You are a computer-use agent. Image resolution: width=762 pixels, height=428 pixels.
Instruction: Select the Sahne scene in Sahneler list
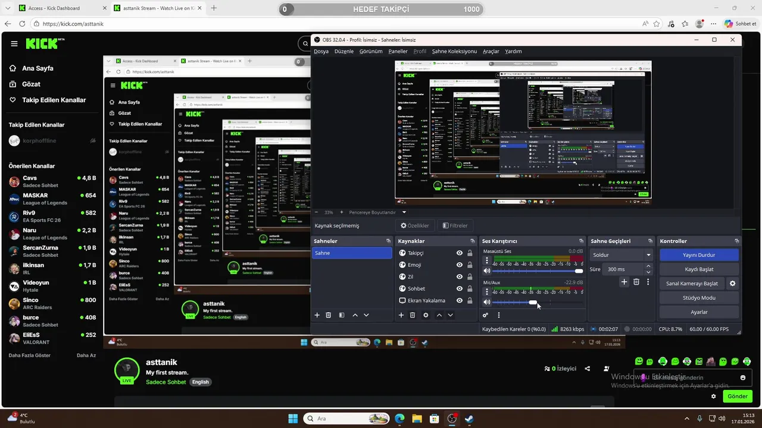(352, 253)
